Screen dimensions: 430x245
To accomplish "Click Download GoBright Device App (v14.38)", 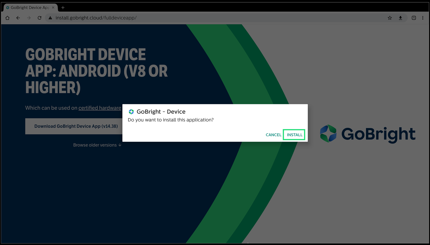I will pos(76,126).
